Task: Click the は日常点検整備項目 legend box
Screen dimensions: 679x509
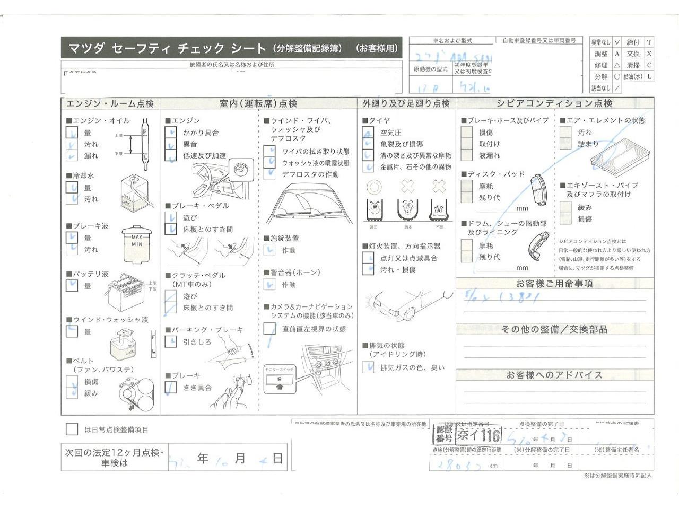Action: click(x=71, y=429)
